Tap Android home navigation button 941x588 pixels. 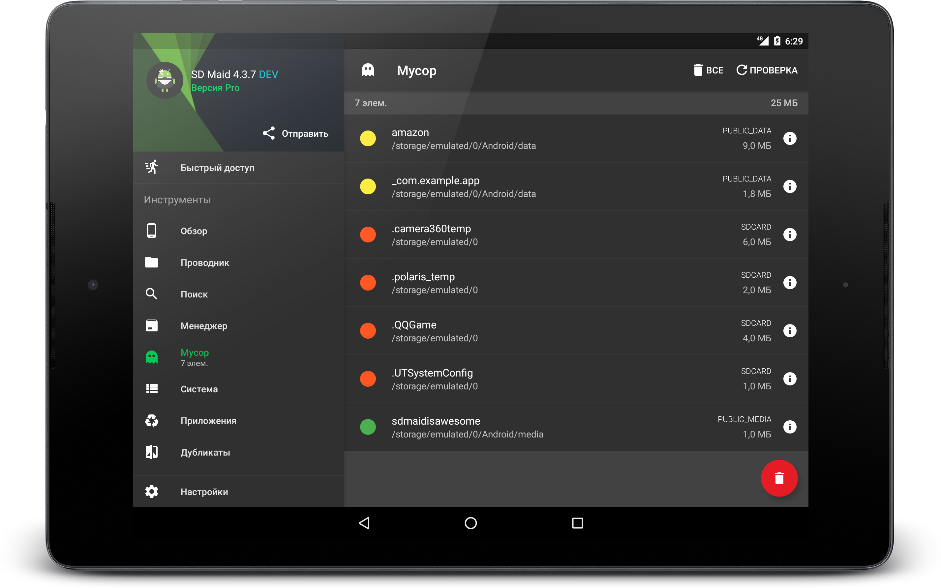(470, 523)
